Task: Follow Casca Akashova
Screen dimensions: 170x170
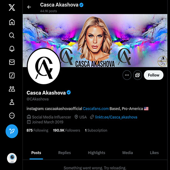Action: click(154, 75)
